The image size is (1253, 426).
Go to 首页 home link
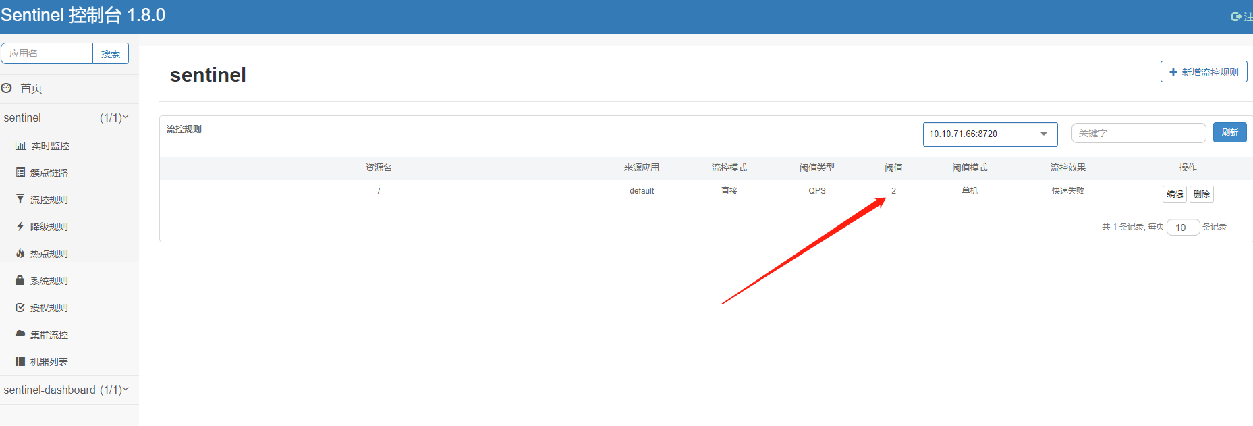[x=31, y=88]
